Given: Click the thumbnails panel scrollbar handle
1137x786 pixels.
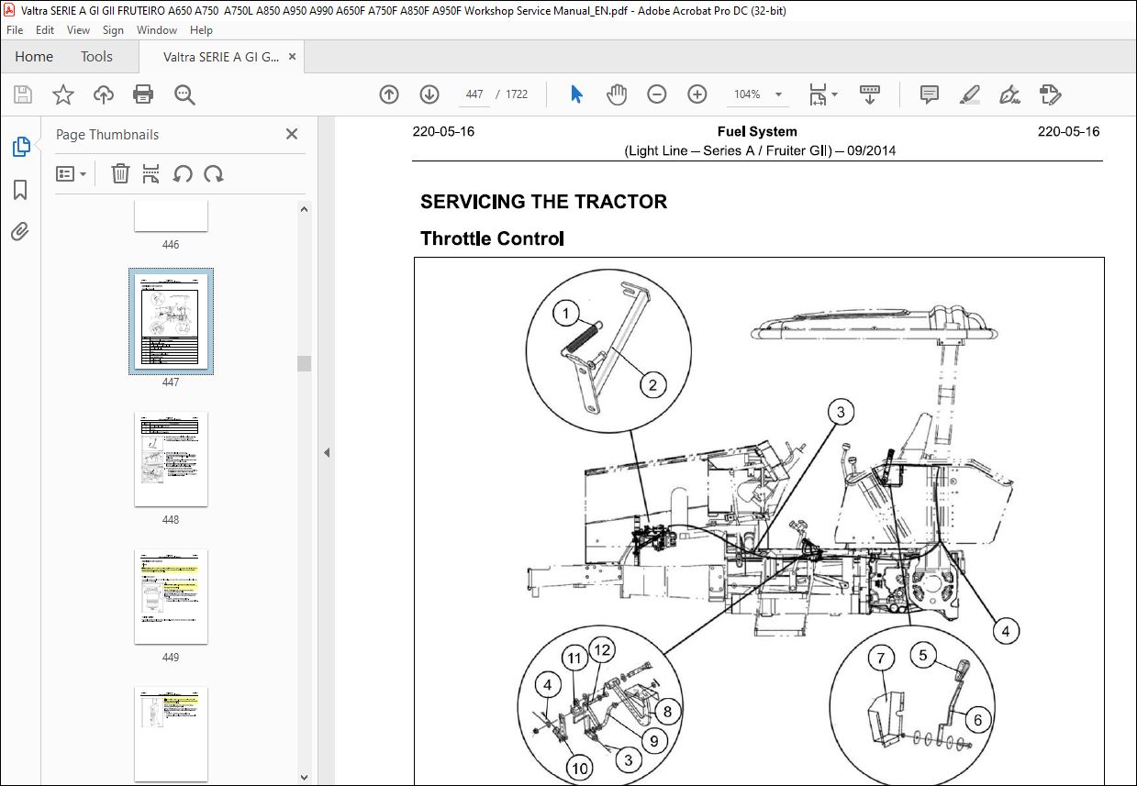Looking at the screenshot, I should [x=305, y=363].
